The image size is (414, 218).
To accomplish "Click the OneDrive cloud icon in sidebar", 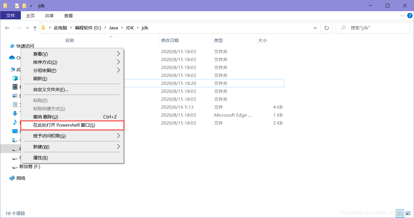I will point(12,58).
